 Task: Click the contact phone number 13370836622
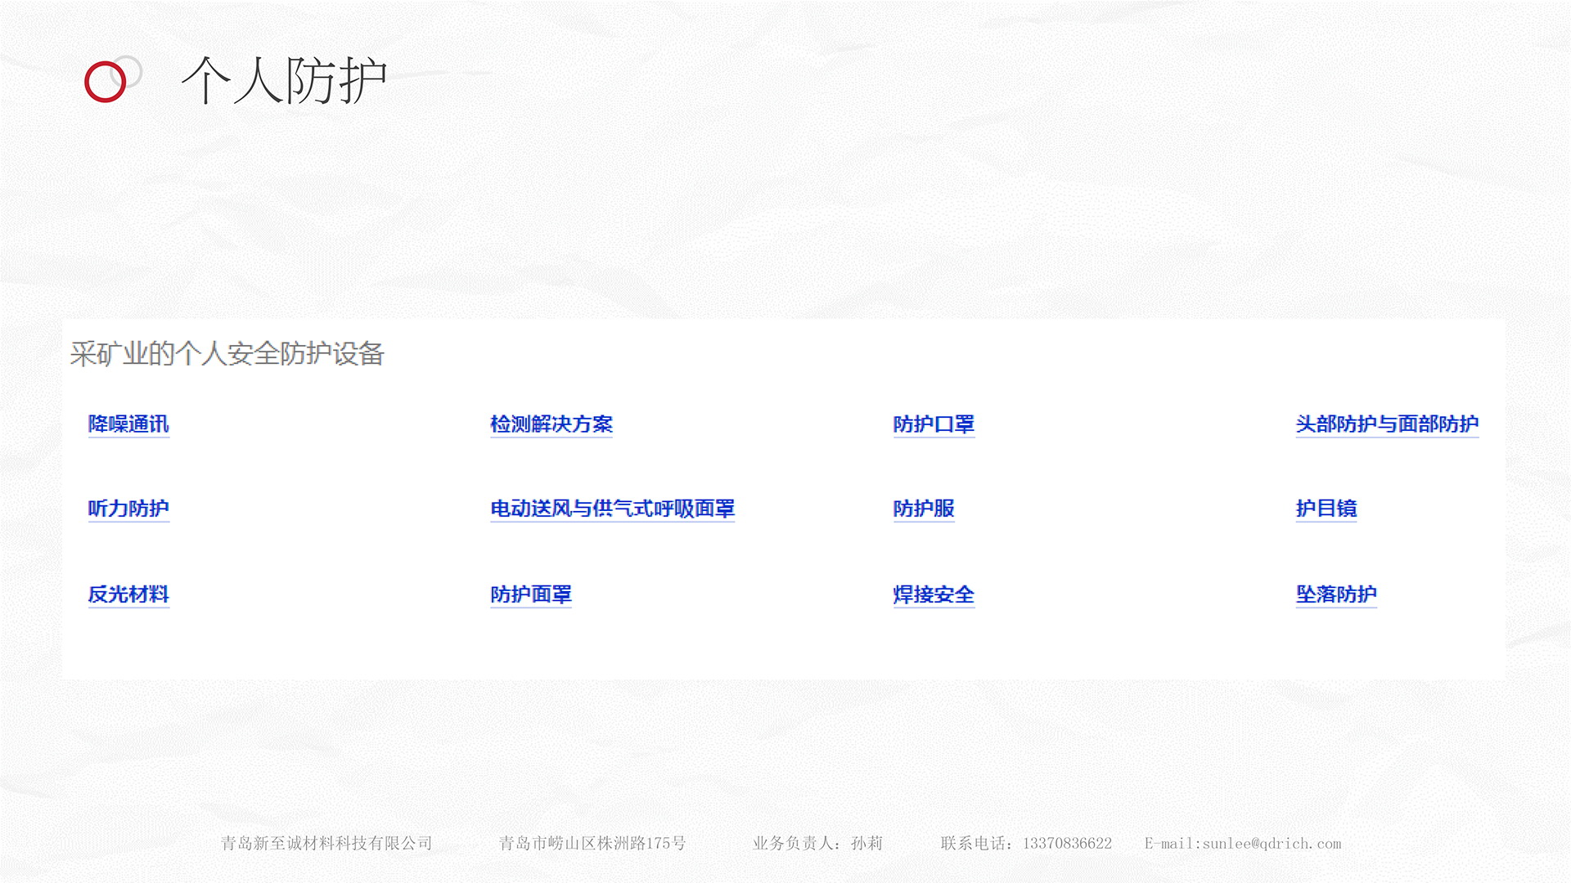tap(1067, 843)
